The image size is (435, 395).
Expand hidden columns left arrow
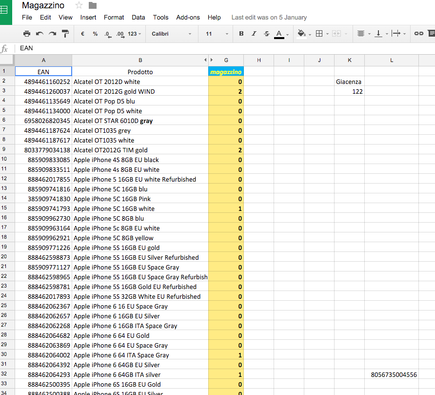[x=205, y=60]
